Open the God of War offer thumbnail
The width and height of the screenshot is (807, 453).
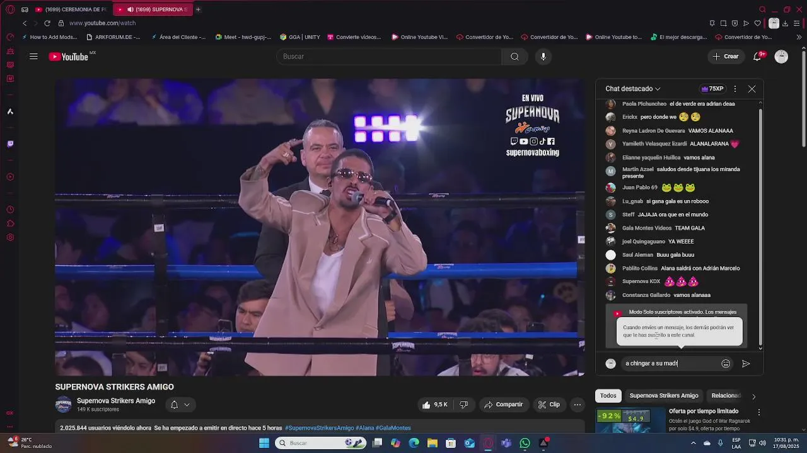coord(630,421)
